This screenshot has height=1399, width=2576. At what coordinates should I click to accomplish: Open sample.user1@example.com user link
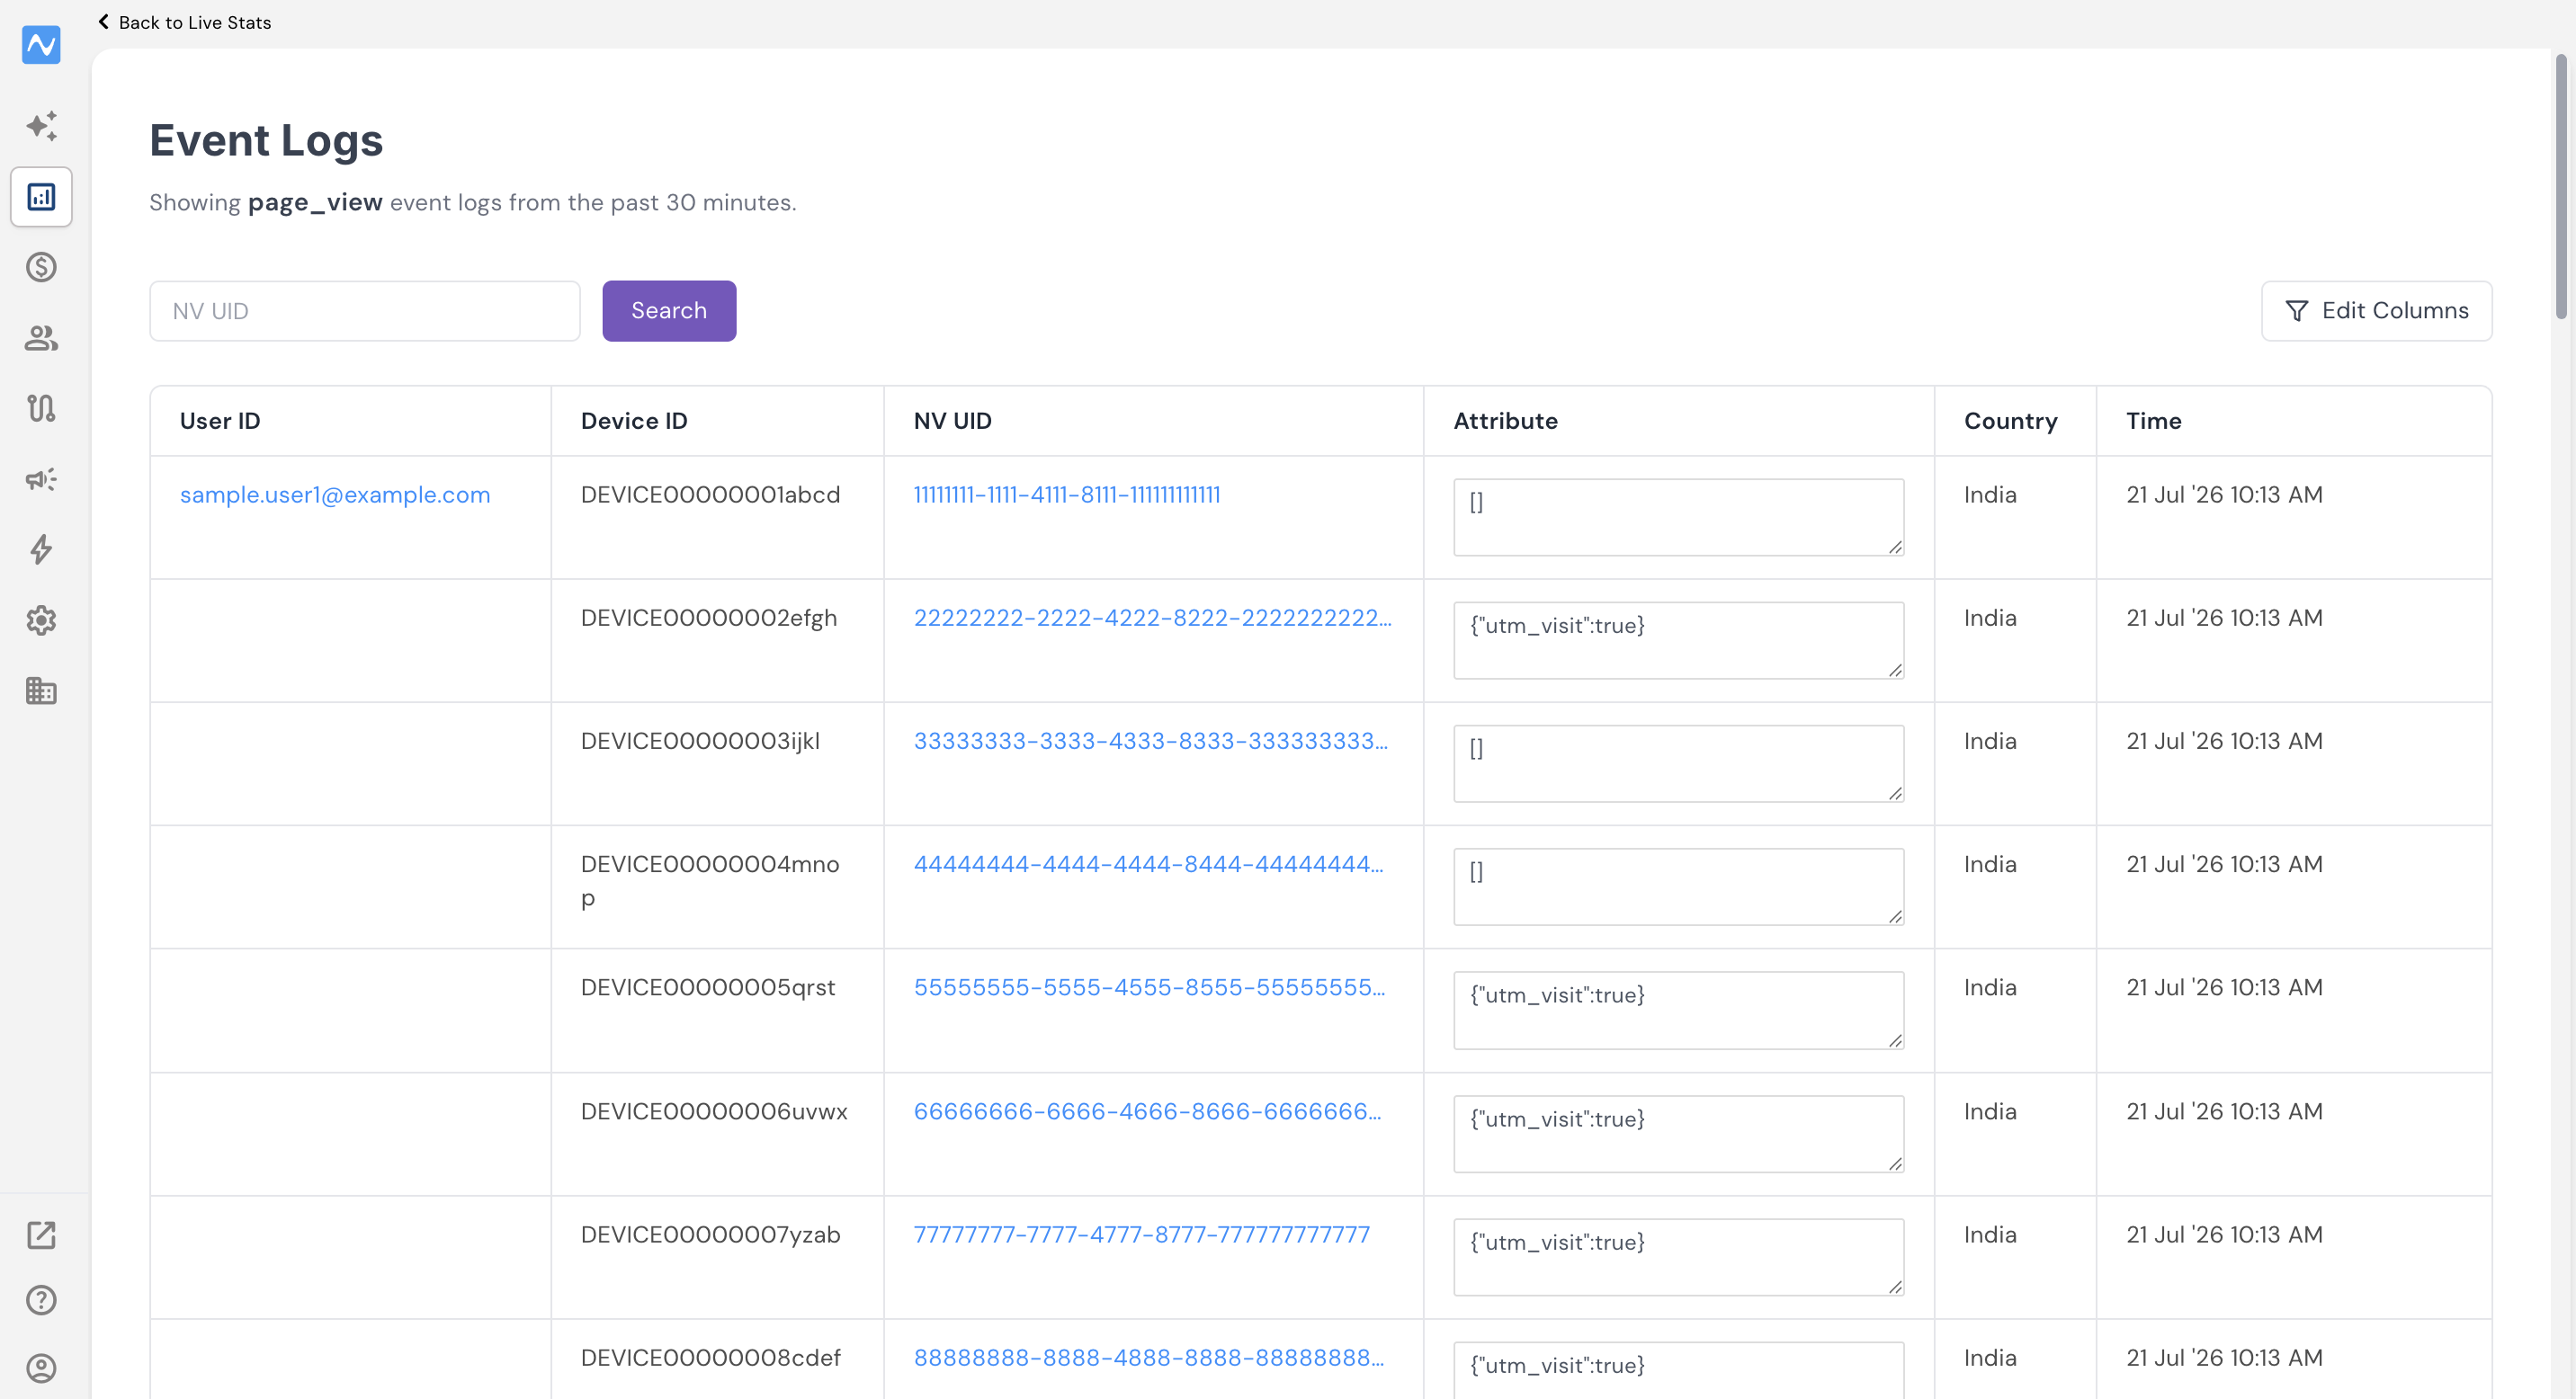[x=335, y=495]
